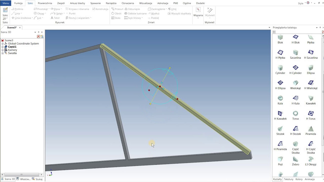Pick the Piramida catalog shape

311,131
